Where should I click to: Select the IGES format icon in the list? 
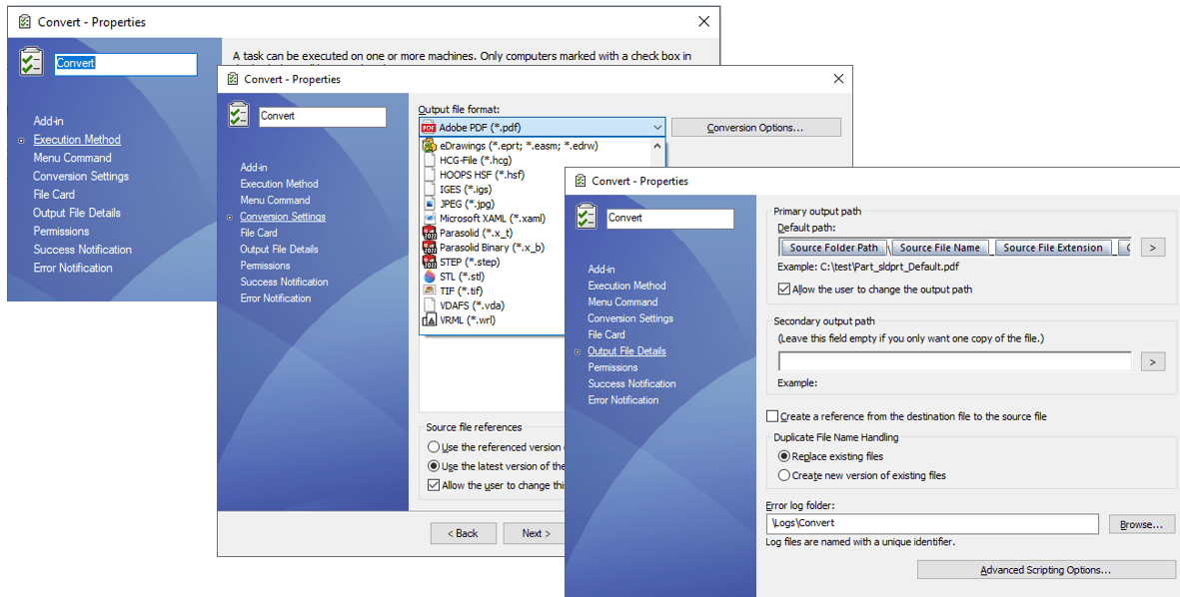[429, 190]
